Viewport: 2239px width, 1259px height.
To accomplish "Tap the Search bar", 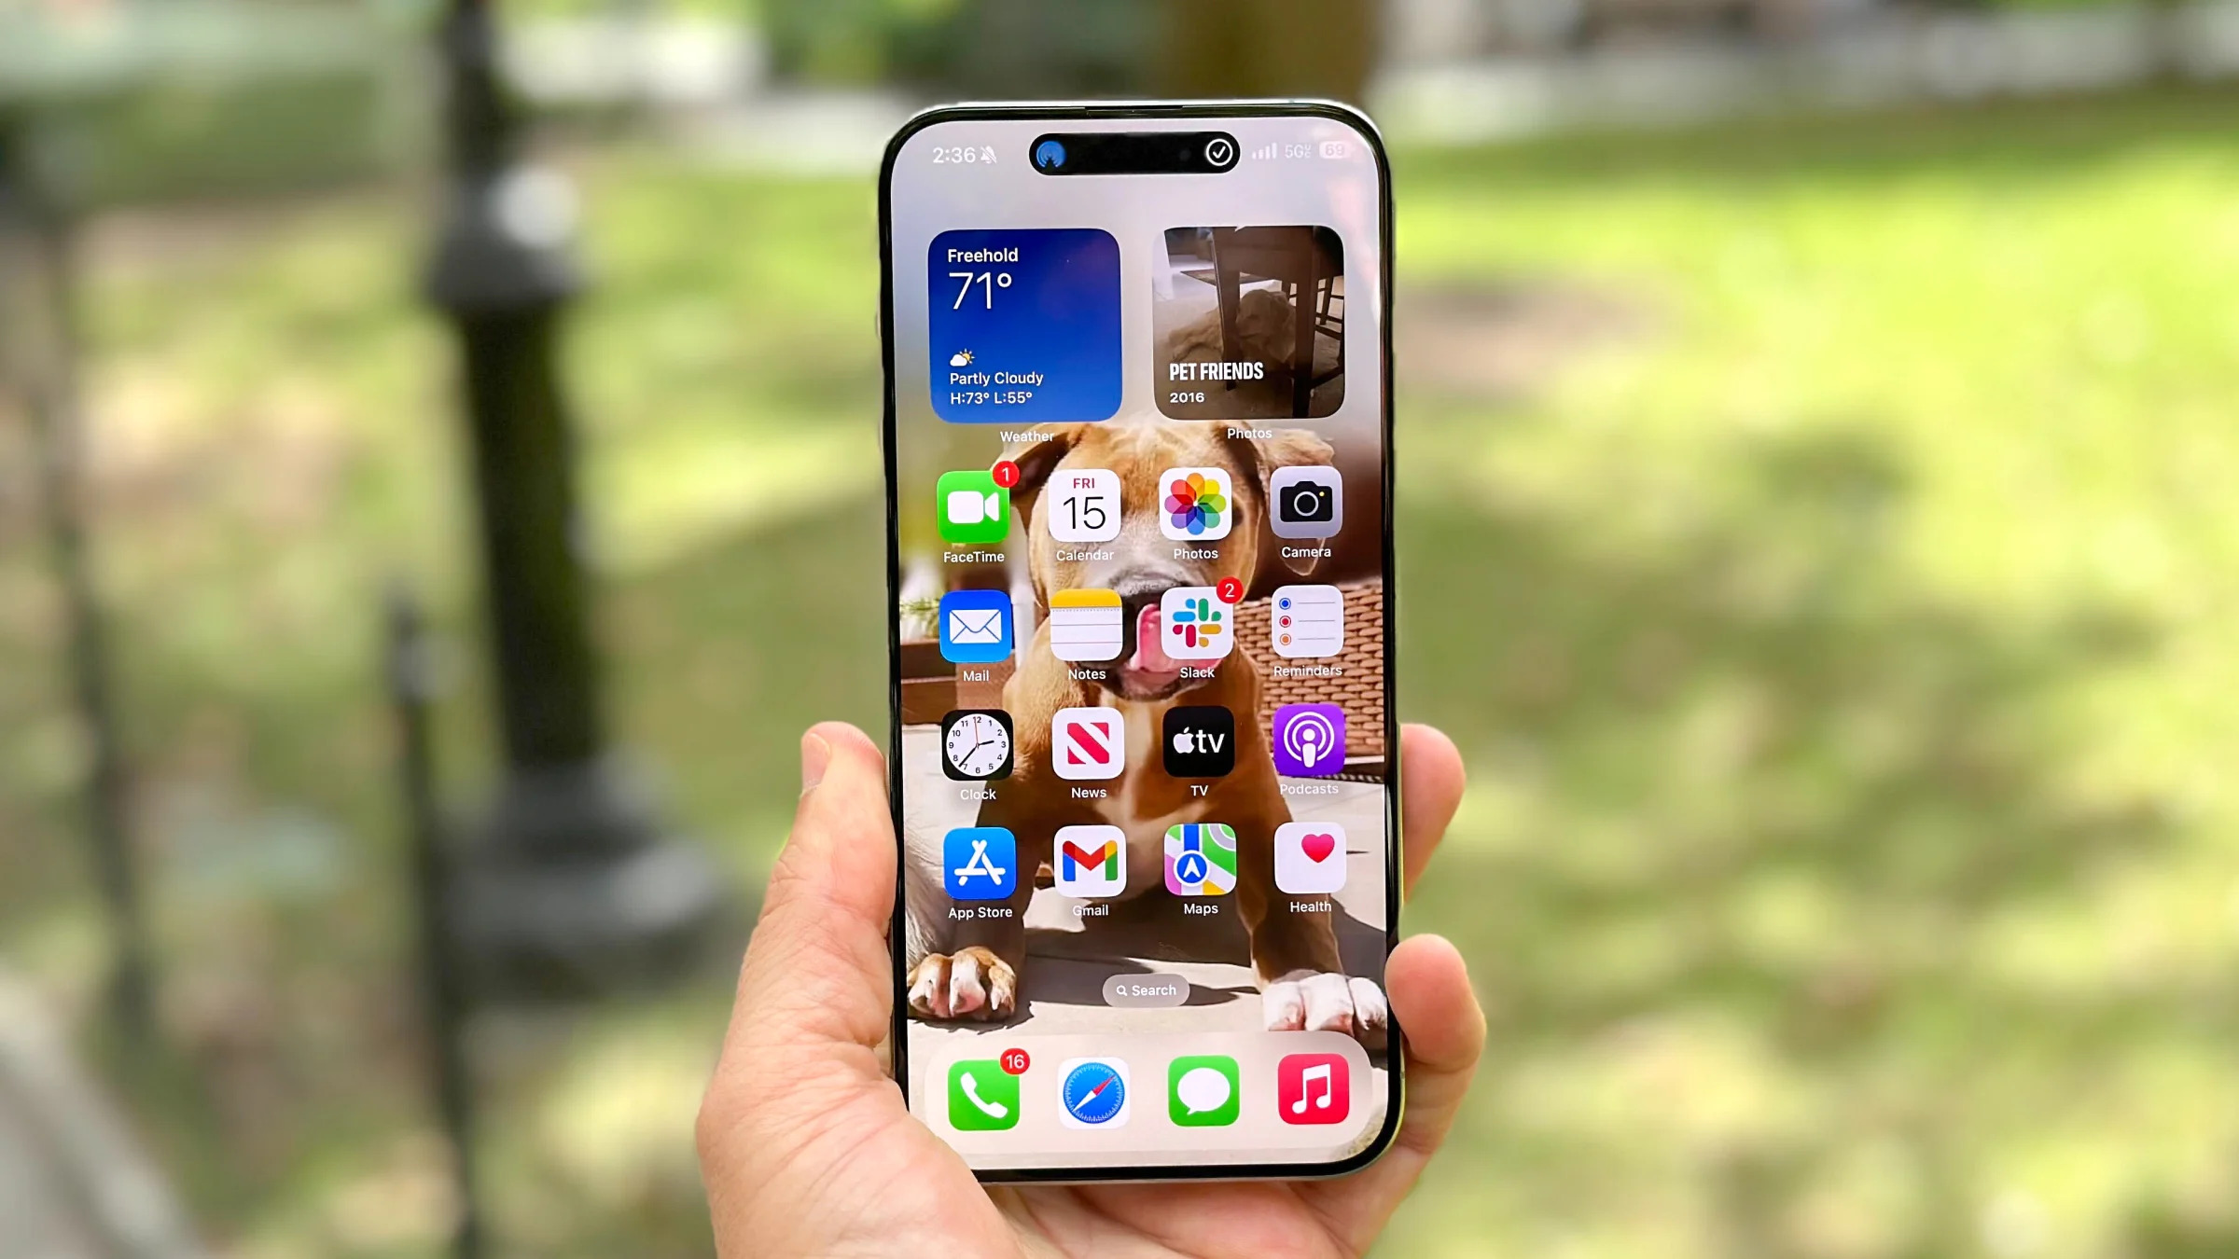I will 1144,990.
